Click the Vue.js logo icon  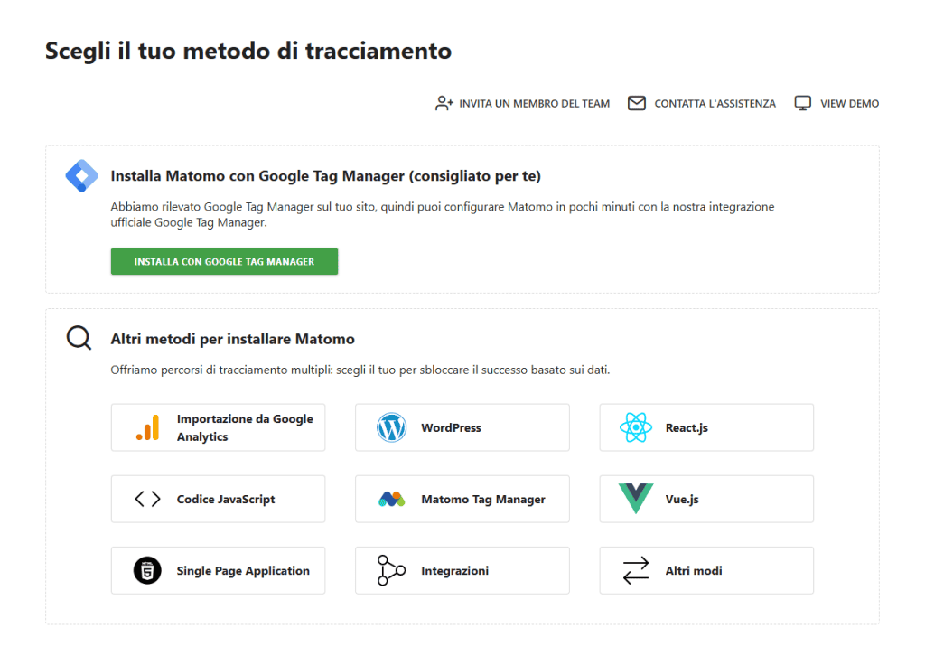pyautogui.click(x=636, y=499)
